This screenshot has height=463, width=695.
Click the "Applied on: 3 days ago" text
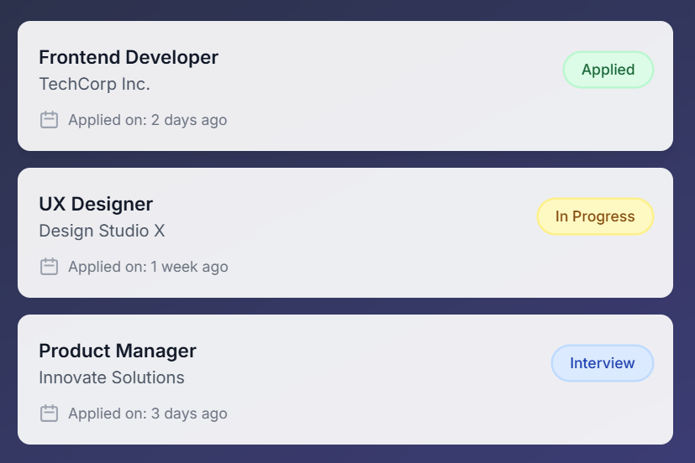[x=147, y=414]
